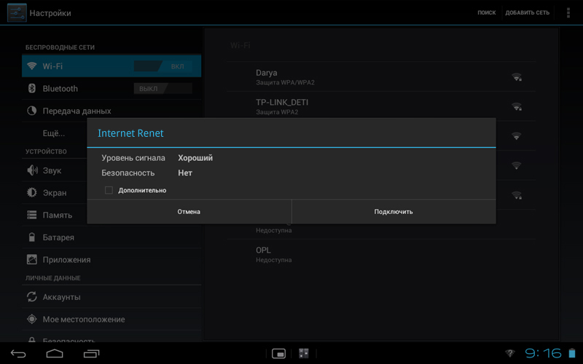Tap the battery status icon in system bar
583x364 pixels.
[572, 353]
